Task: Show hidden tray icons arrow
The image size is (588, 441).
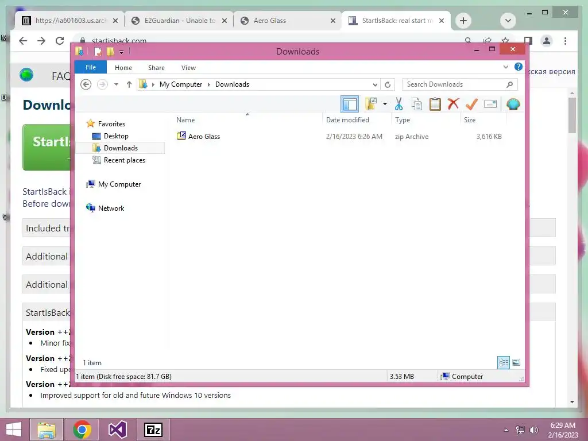Action: point(506,430)
